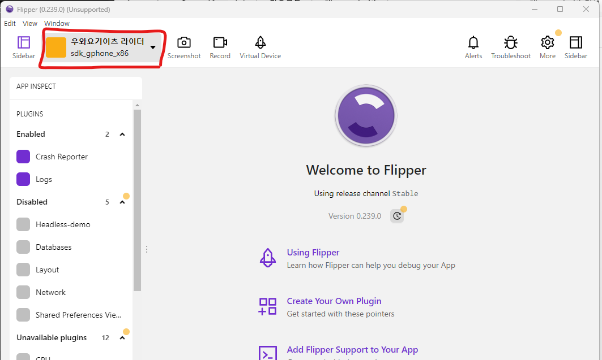Click the grid-plus icon beside Create Your Own Plugin
This screenshot has width=602, height=360.
pyautogui.click(x=268, y=306)
